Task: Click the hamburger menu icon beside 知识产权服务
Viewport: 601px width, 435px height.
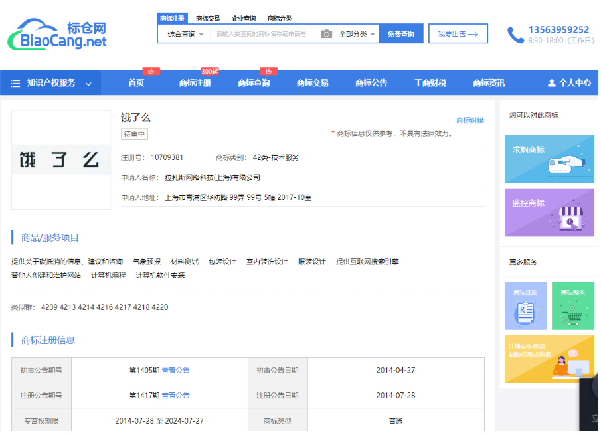Action: 15,83
